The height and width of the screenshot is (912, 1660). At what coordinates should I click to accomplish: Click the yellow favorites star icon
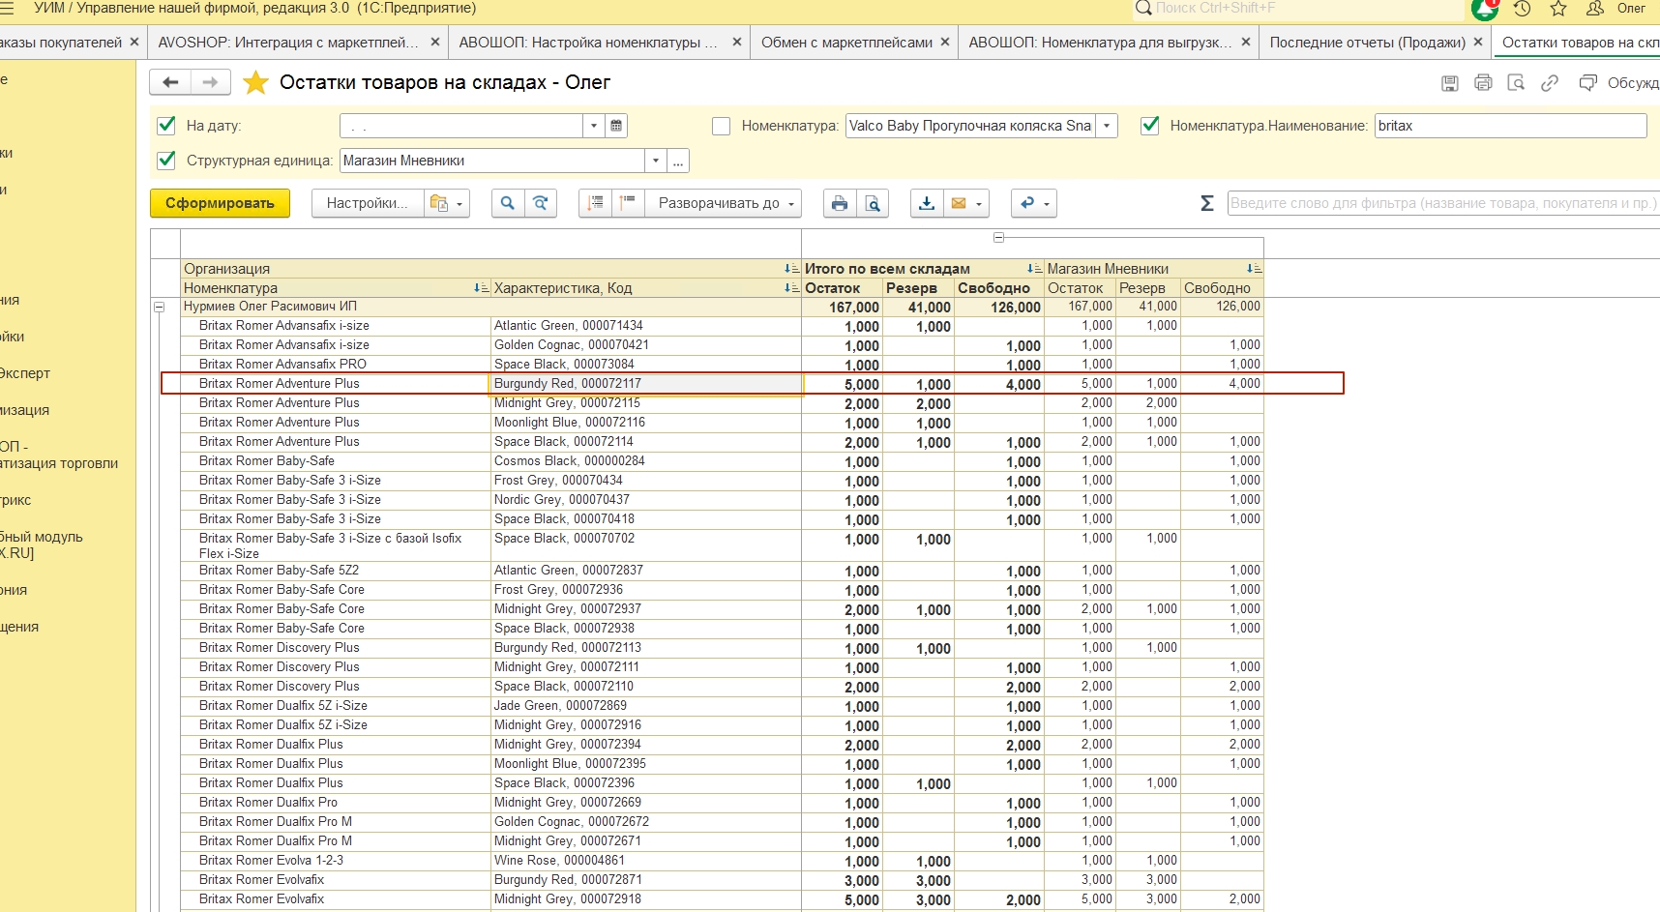point(255,83)
